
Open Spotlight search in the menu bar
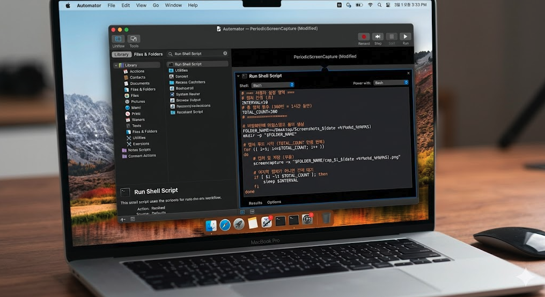point(379,5)
